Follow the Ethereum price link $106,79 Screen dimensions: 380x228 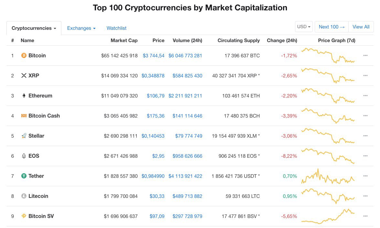pos(155,96)
